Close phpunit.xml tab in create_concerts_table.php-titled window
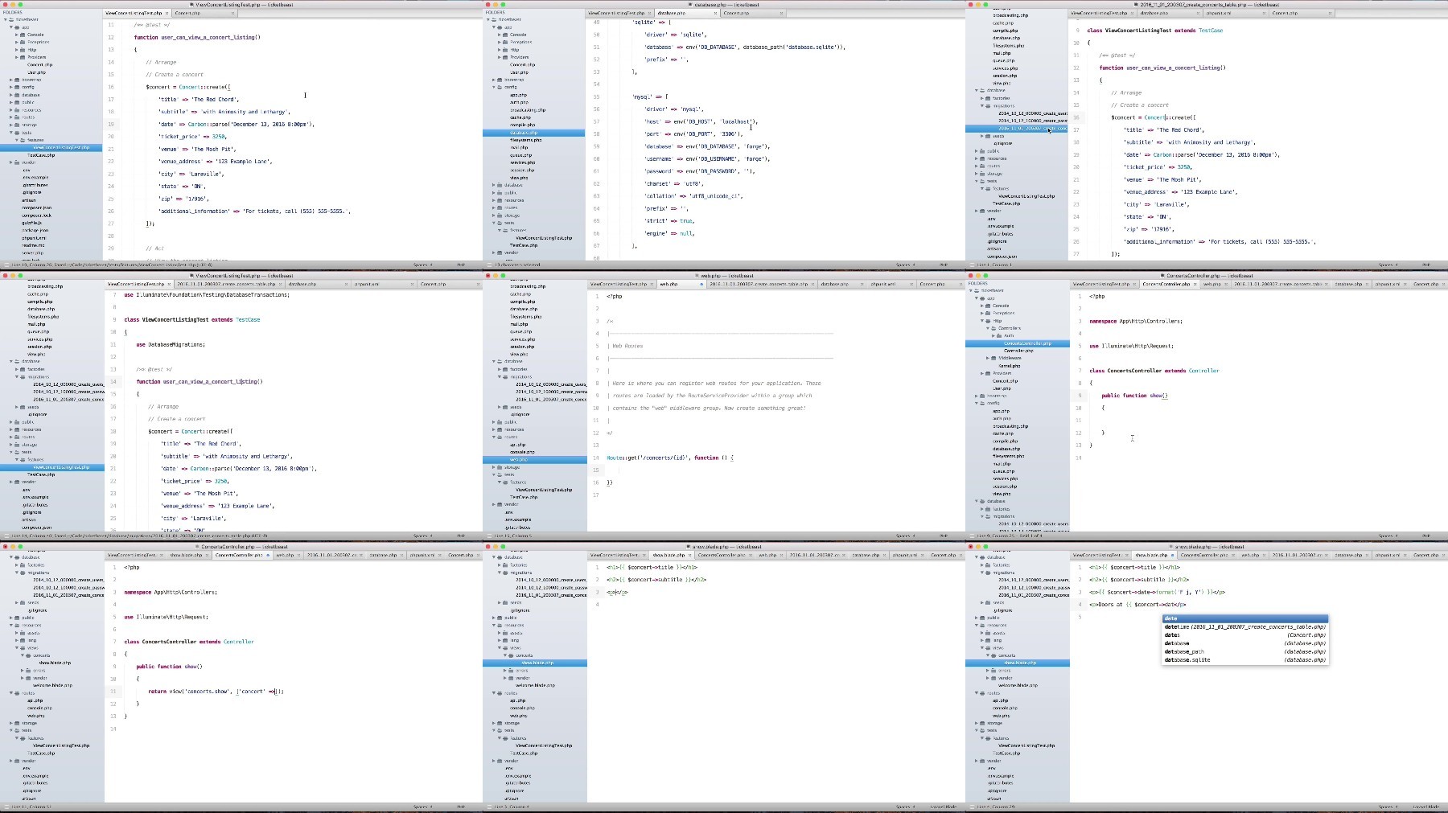This screenshot has width=1448, height=813. pyautogui.click(x=1265, y=13)
